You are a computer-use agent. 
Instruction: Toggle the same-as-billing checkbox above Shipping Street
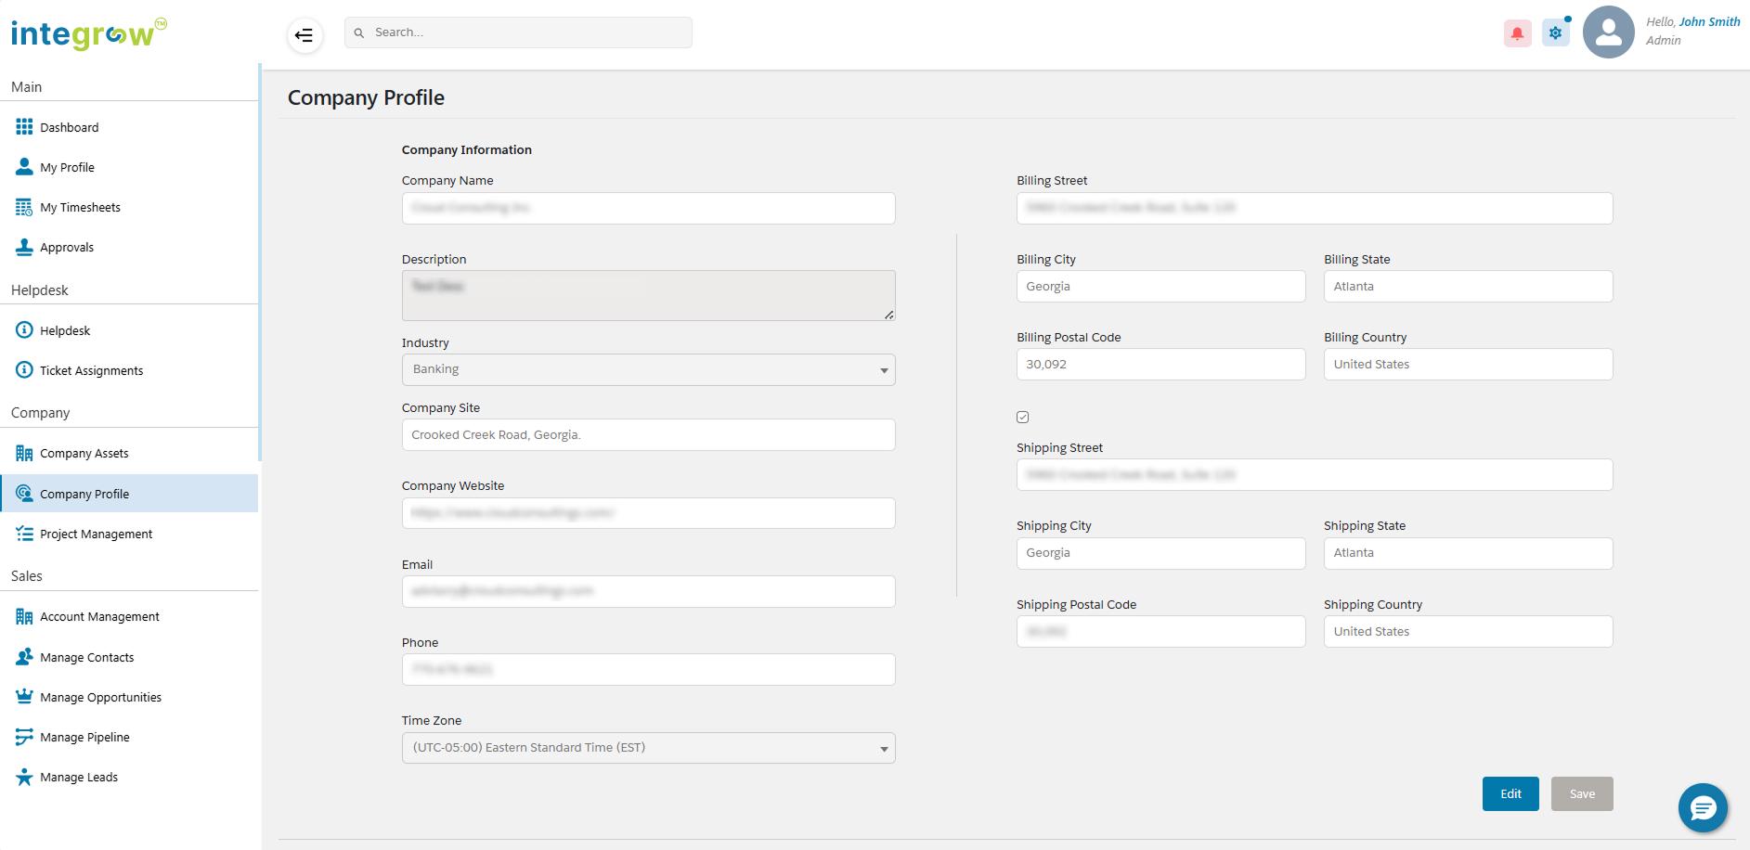pos(1022,418)
